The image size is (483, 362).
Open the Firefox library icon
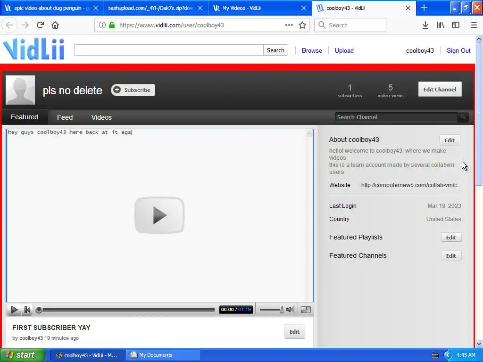coord(441,25)
